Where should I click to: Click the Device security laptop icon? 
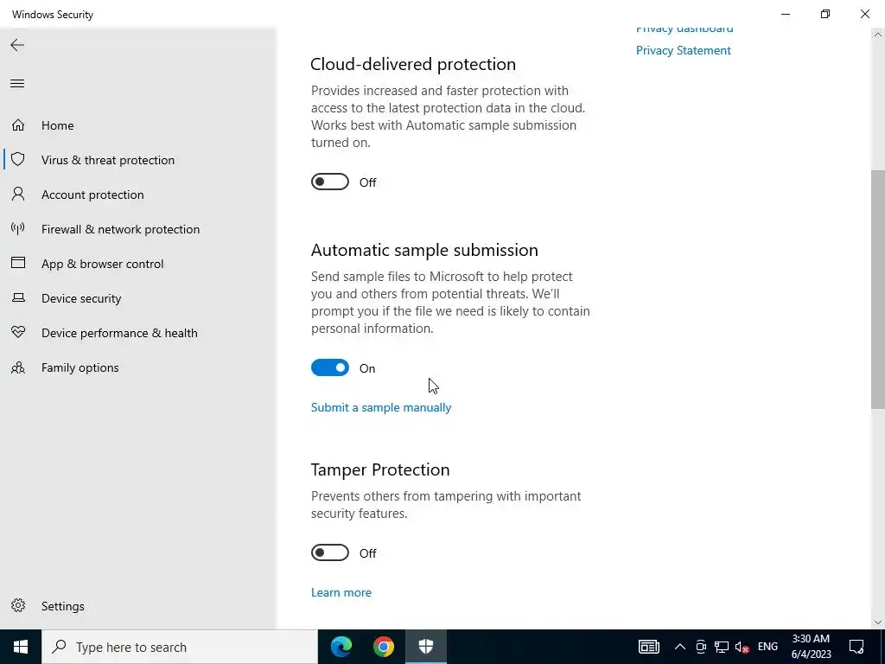tap(18, 297)
